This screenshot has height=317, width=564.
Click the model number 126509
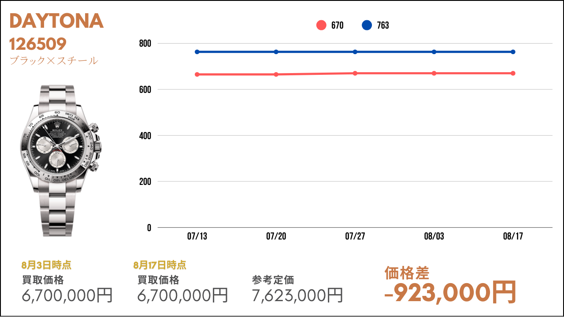[38, 44]
